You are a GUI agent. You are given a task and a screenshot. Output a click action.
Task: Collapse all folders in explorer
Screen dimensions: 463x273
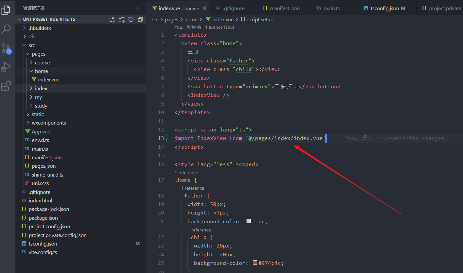click(x=140, y=19)
